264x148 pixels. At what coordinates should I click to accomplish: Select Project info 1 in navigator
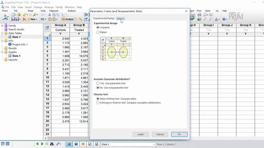click(x=20, y=44)
